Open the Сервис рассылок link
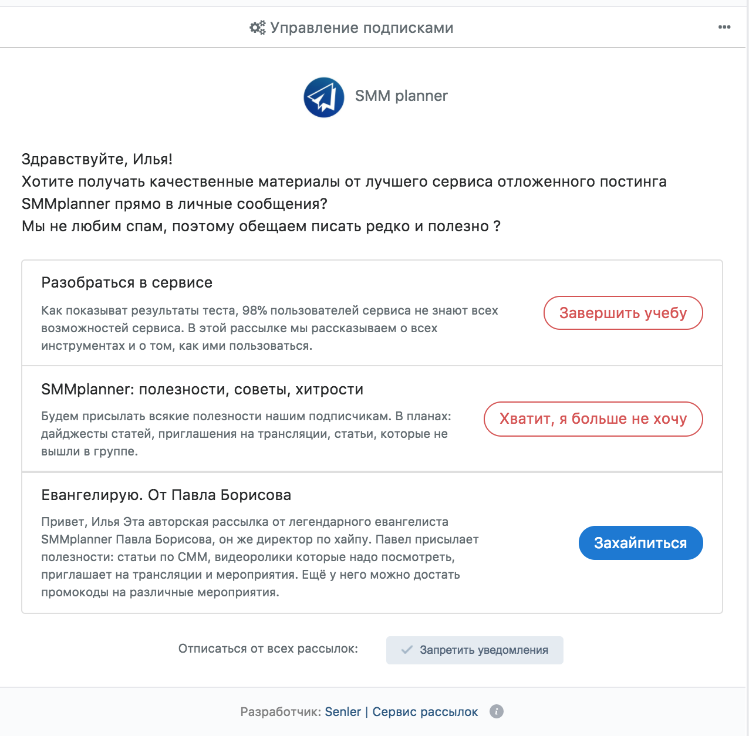The image size is (749, 736). (425, 712)
